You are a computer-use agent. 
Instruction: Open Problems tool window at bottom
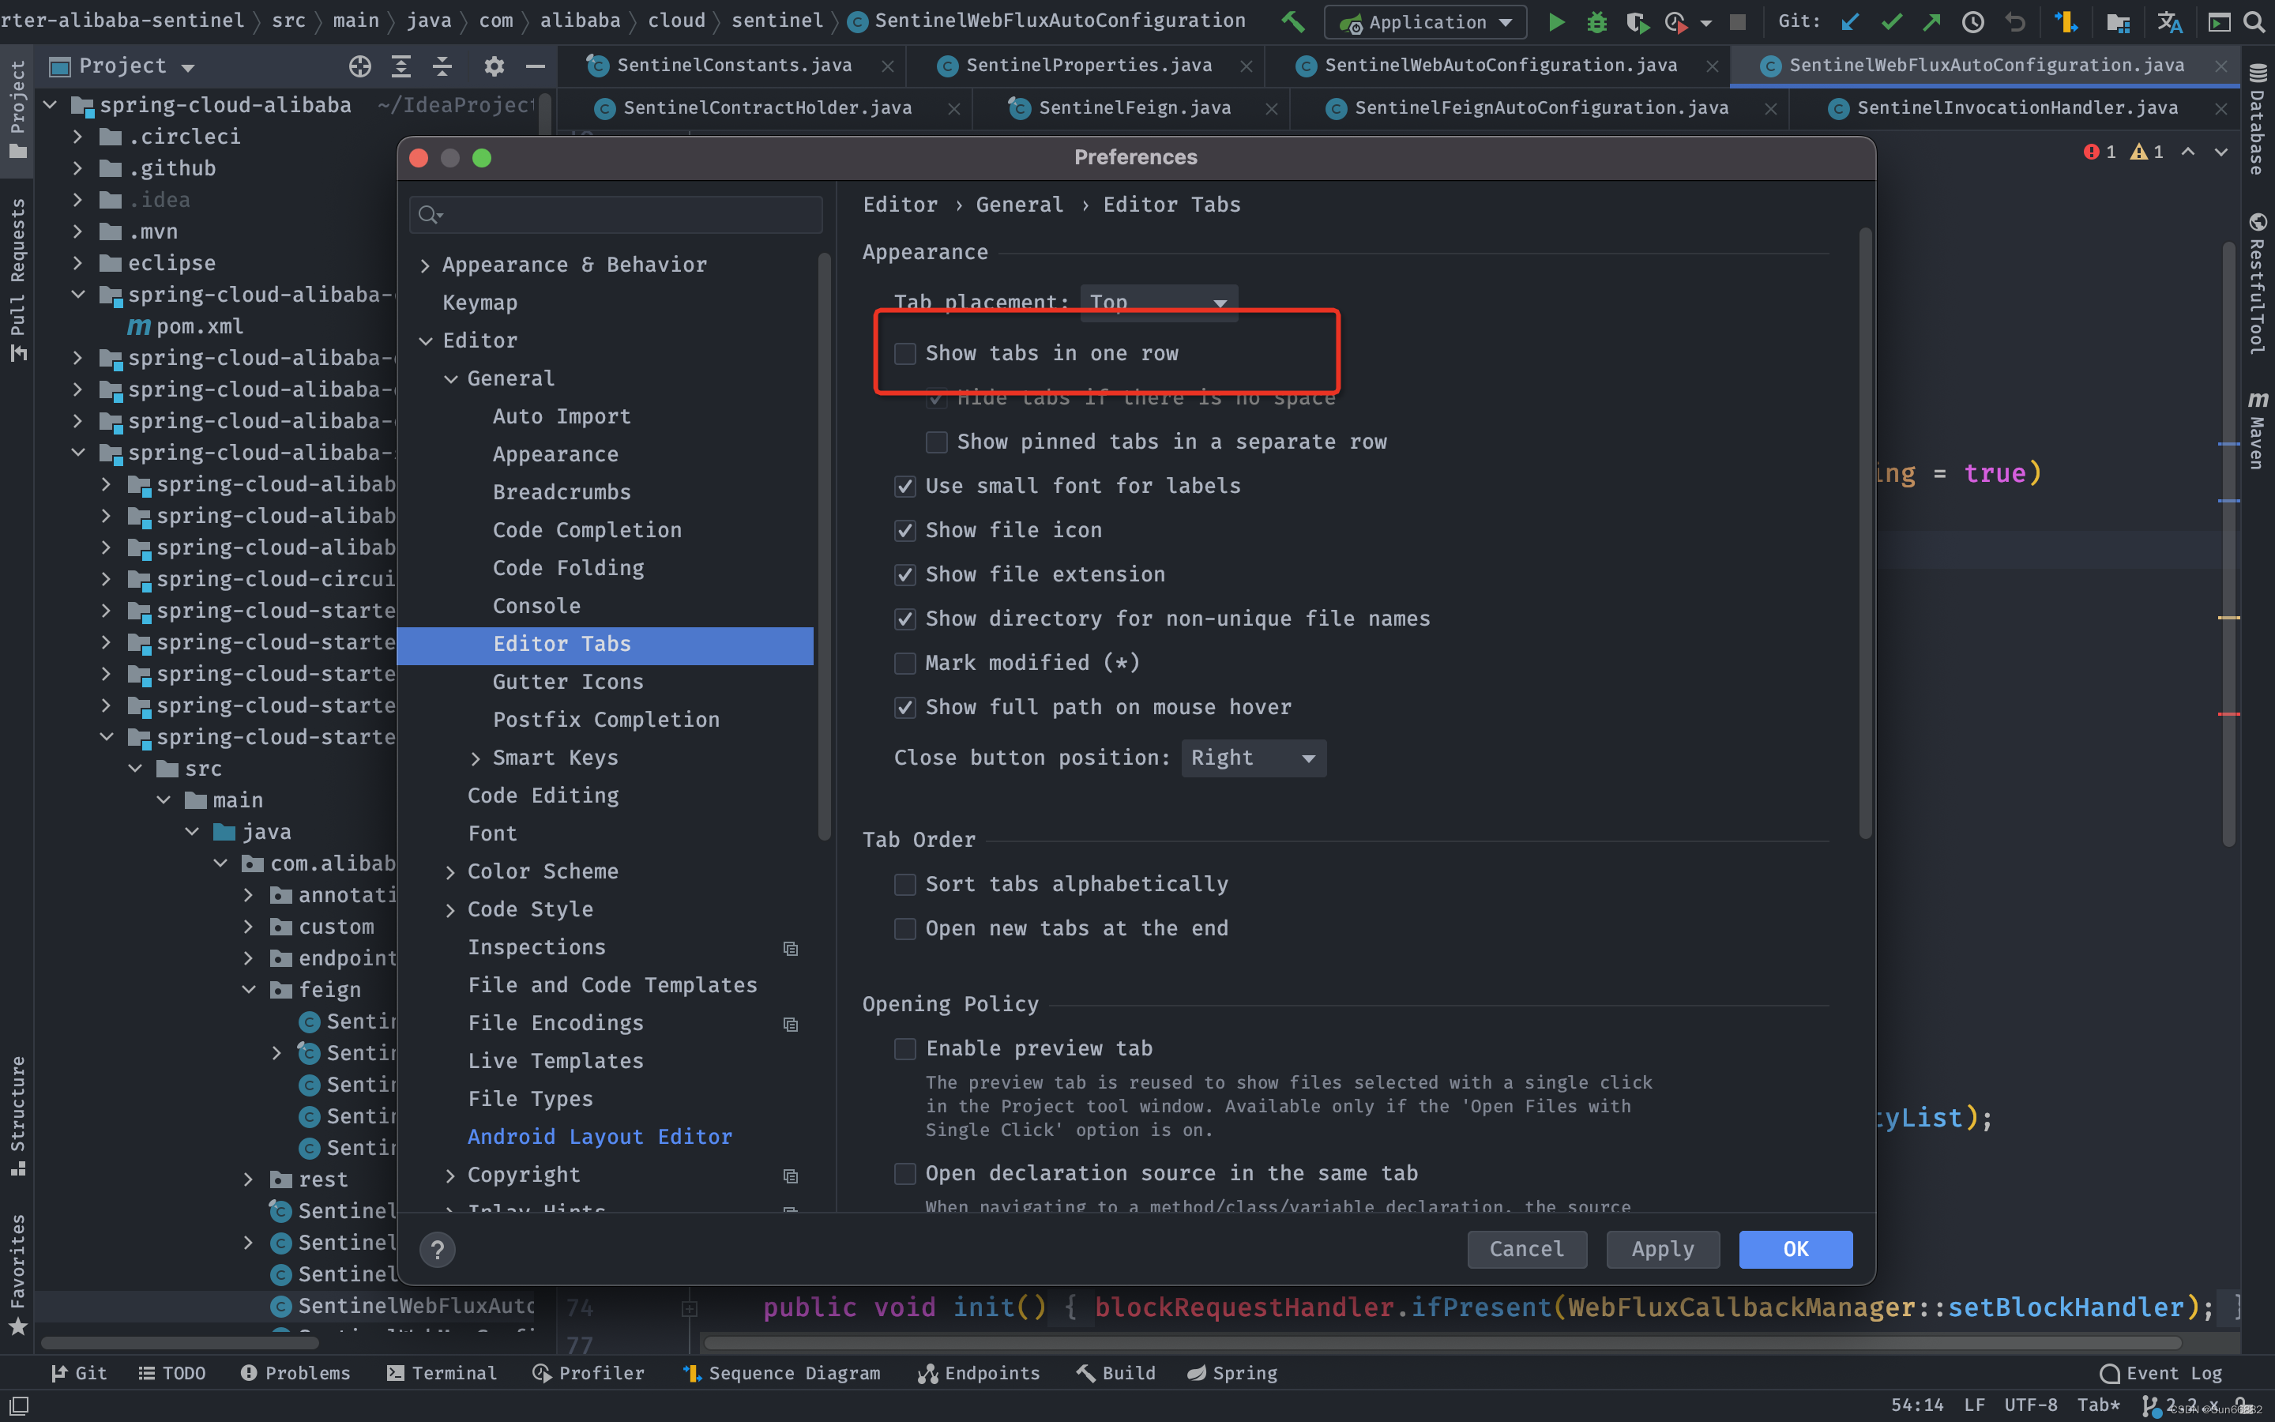click(296, 1373)
